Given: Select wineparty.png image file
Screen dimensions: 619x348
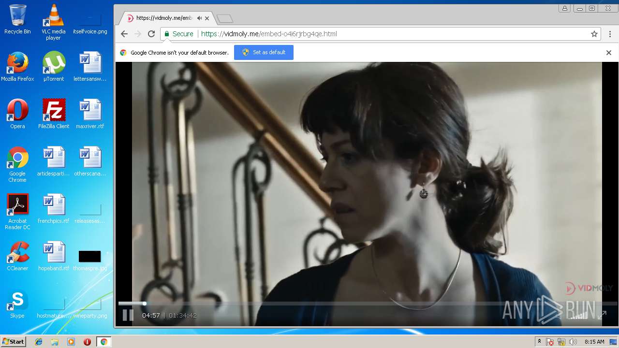Looking at the screenshot, I should coord(90,308).
